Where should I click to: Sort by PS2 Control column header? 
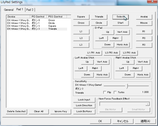click(57, 17)
